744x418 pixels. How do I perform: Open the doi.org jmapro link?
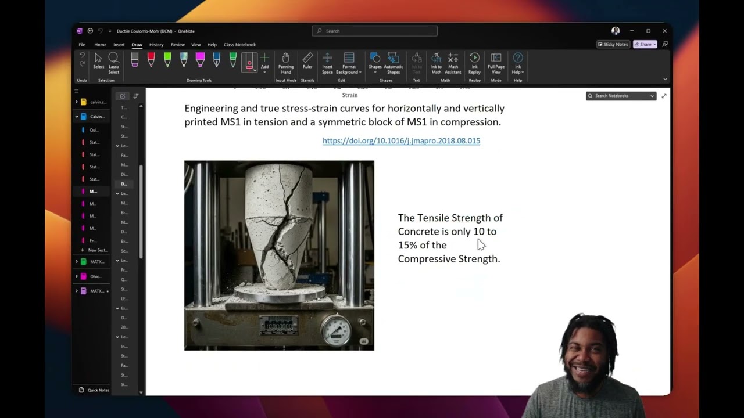[401, 140]
